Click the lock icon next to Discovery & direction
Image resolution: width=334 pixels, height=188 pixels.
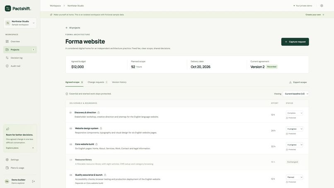98,112
